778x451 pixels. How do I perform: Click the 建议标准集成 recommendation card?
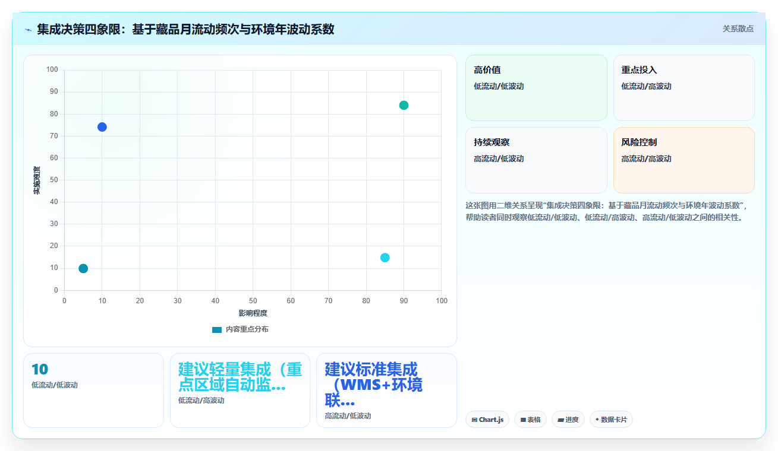pos(386,390)
